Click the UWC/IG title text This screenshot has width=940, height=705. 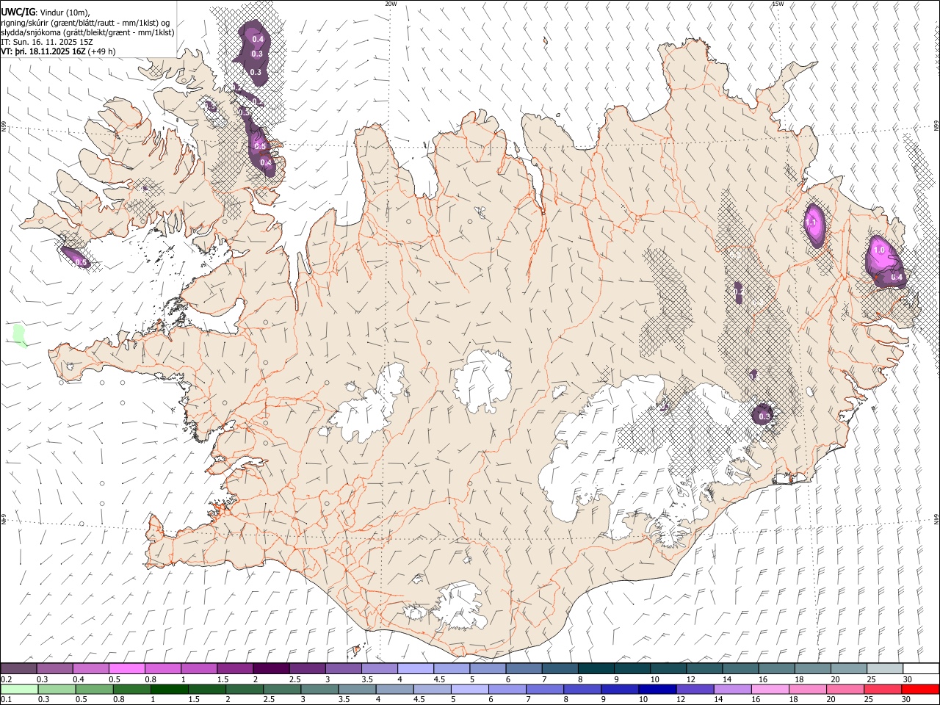[x=17, y=11]
